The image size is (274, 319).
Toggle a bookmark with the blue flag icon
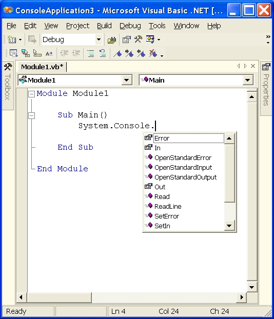click(118, 53)
